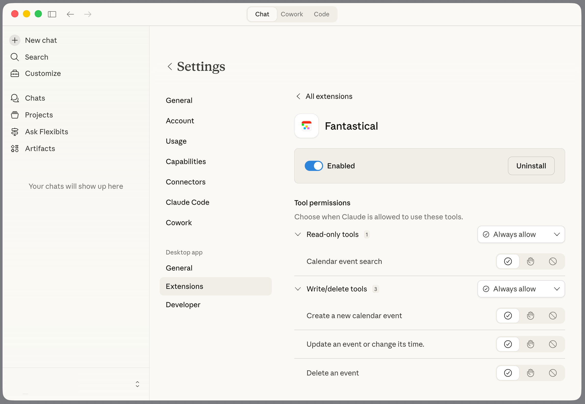Open Read-only tools Always allow dropdown
Image resolution: width=585 pixels, height=404 pixels.
pos(521,234)
